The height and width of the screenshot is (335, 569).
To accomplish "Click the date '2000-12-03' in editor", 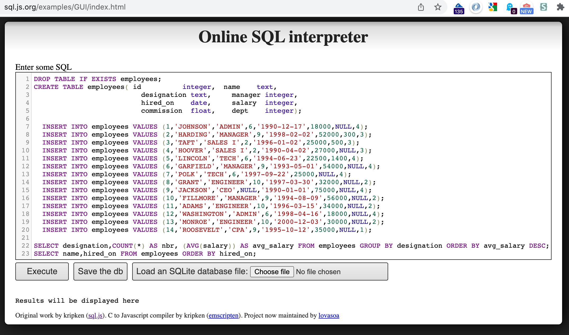I will coord(298,222).
